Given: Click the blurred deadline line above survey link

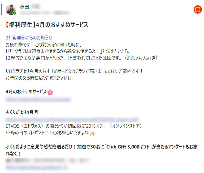Looking at the screenshot, I should pos(48,160).
